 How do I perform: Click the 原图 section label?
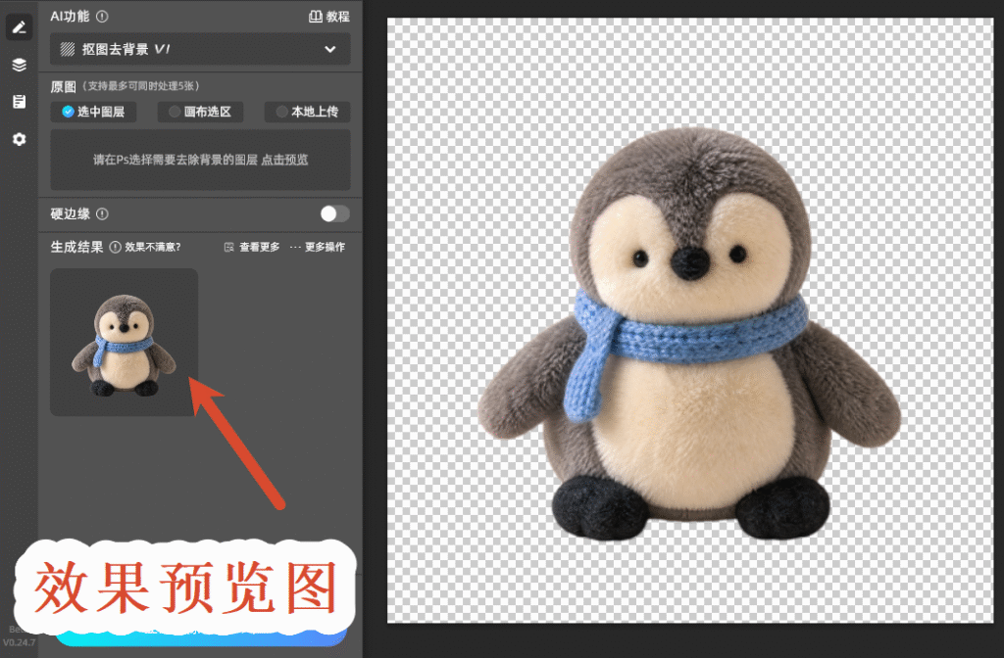point(63,86)
